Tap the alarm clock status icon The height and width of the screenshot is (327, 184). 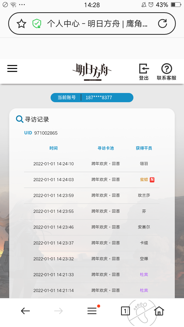[151, 5]
